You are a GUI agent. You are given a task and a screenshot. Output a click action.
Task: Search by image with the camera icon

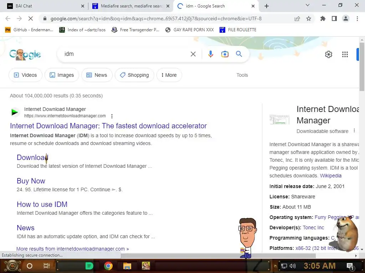click(x=225, y=54)
